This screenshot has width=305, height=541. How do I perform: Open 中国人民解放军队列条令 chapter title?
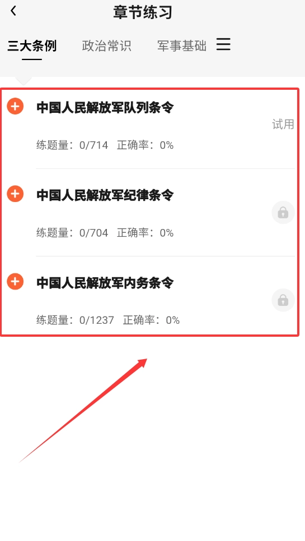pyautogui.click(x=105, y=107)
